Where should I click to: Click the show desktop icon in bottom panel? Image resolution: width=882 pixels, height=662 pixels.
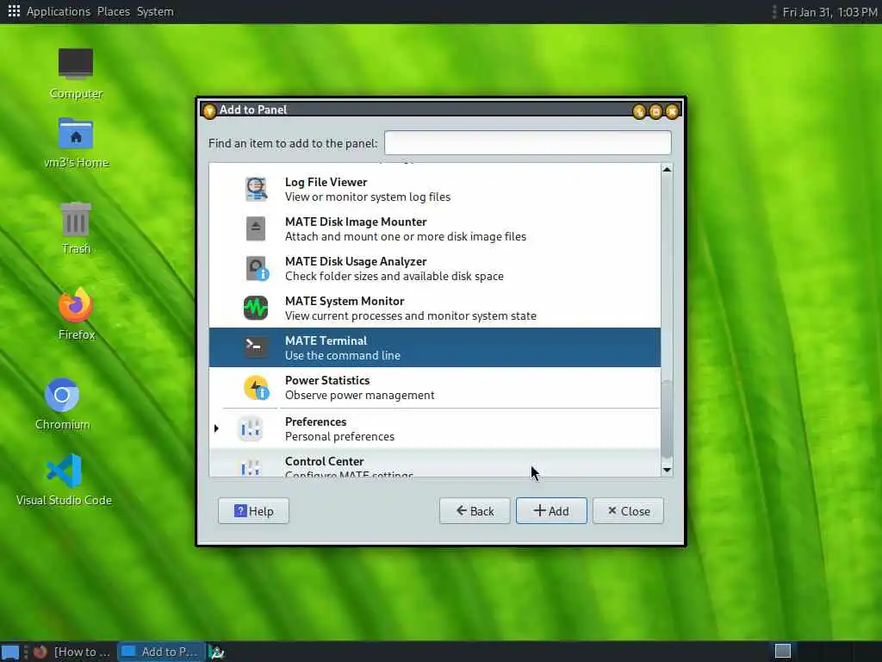click(x=10, y=652)
